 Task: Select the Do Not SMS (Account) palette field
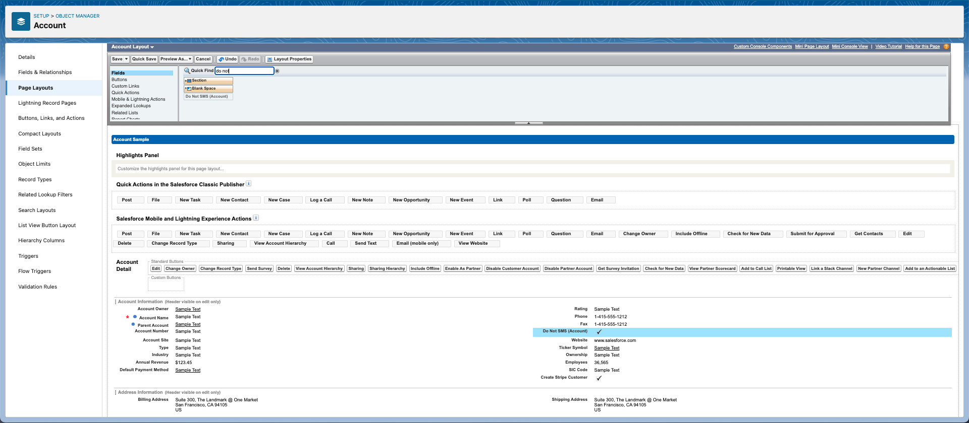[x=208, y=97]
